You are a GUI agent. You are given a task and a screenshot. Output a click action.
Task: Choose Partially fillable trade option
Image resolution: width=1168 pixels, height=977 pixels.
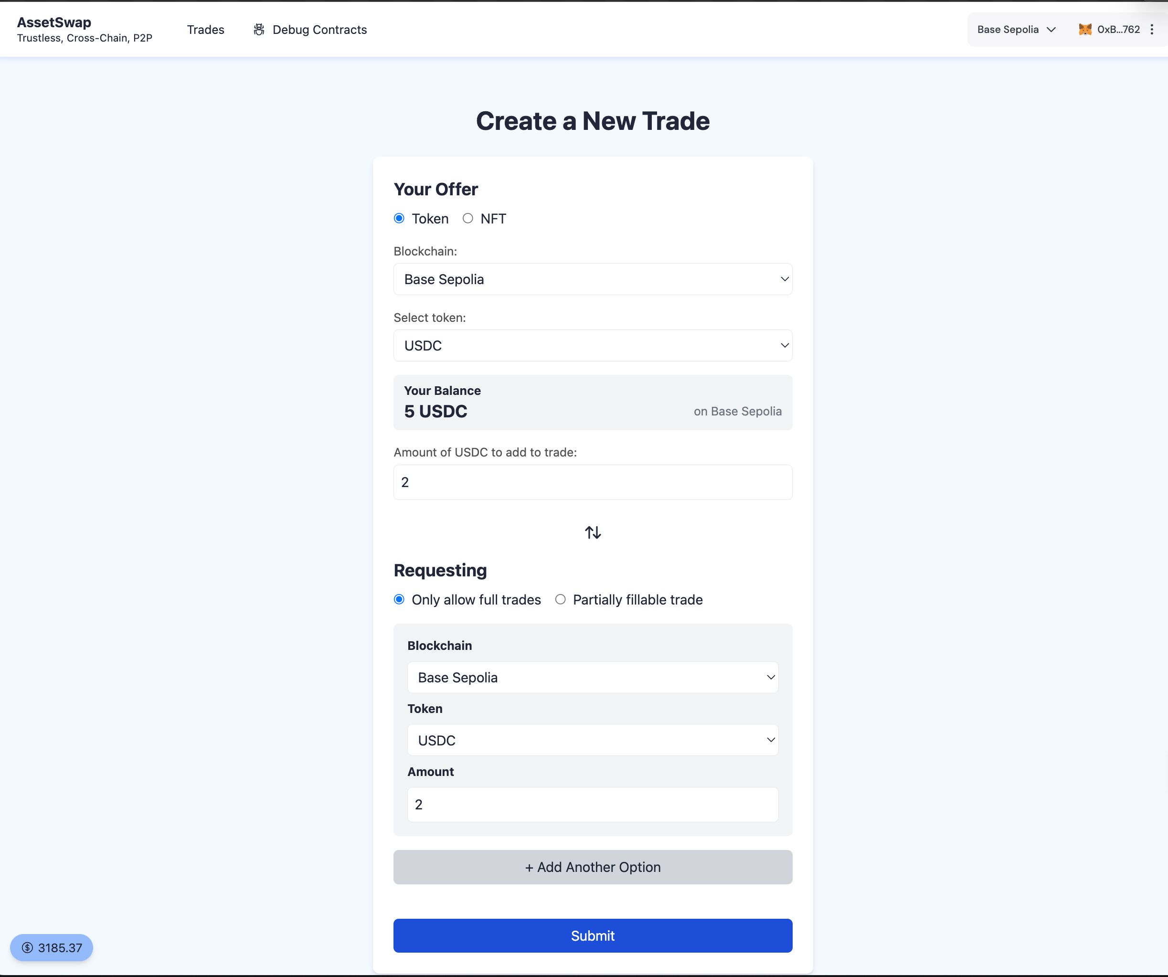click(560, 599)
